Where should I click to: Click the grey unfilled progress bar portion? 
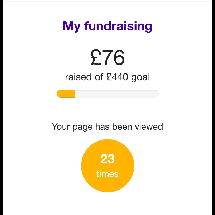point(116,94)
